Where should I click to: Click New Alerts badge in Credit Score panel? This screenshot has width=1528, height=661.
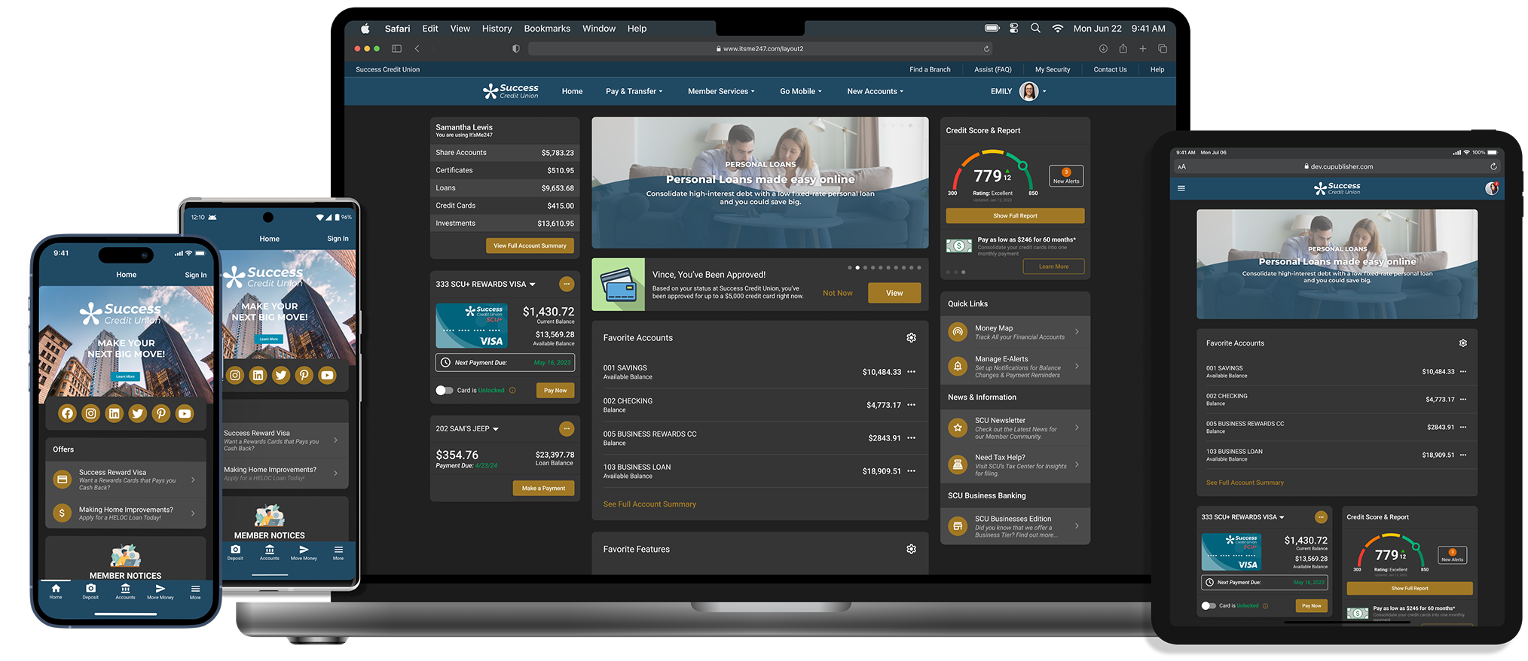tap(1066, 176)
